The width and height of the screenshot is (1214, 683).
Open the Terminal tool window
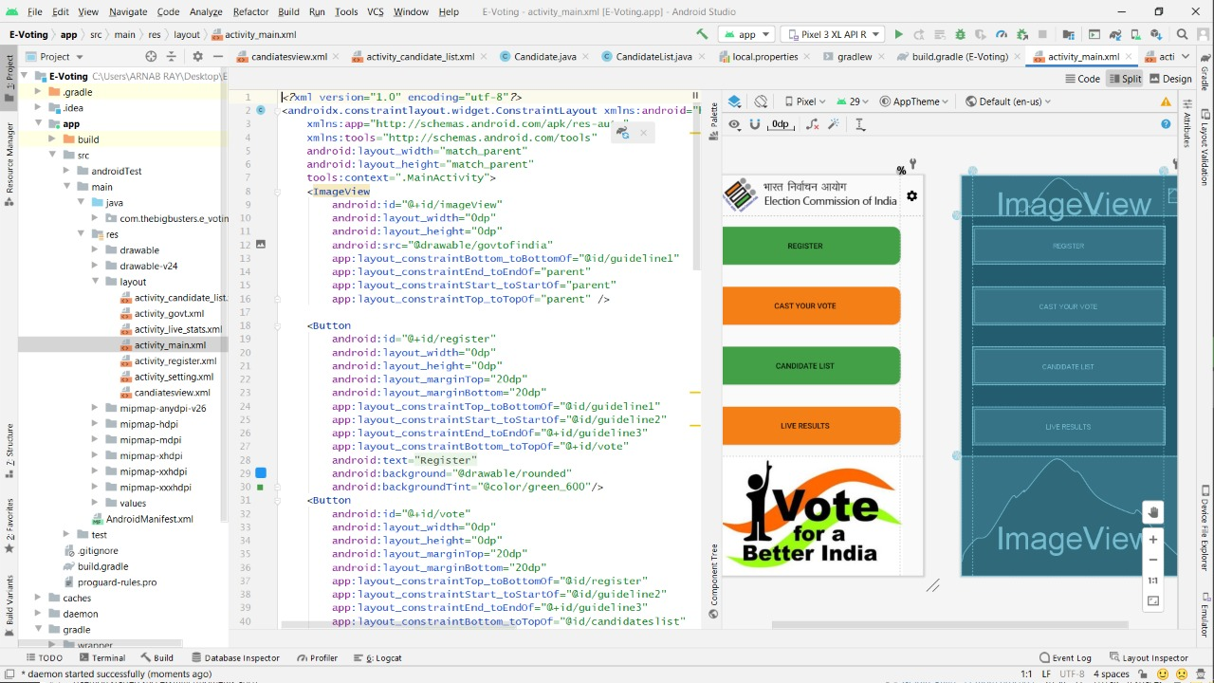click(101, 657)
